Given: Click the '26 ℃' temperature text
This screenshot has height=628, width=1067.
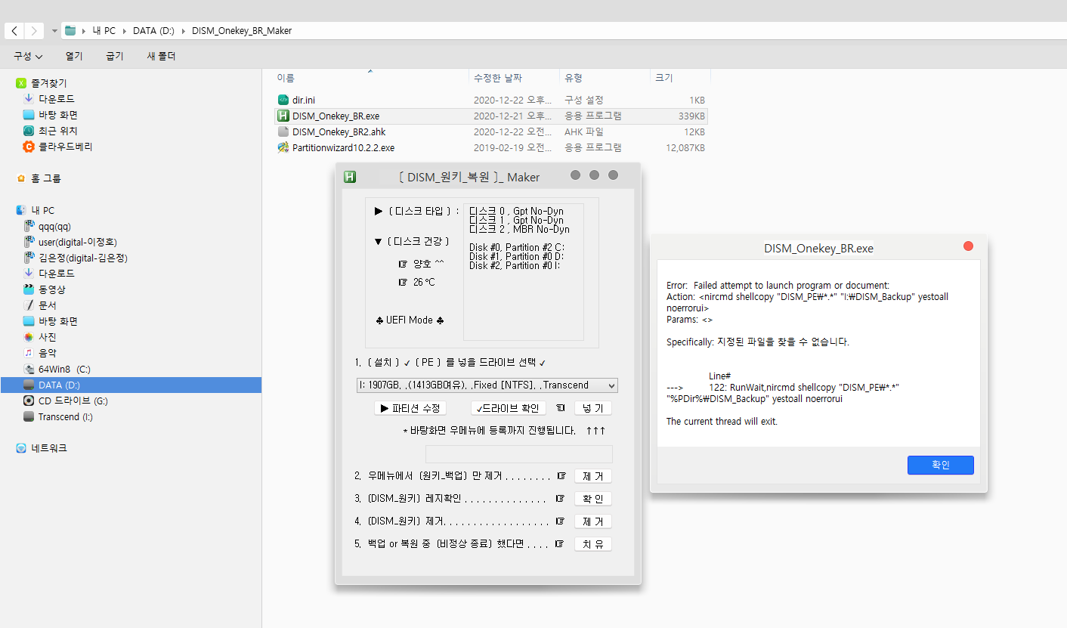Looking at the screenshot, I should point(424,282).
